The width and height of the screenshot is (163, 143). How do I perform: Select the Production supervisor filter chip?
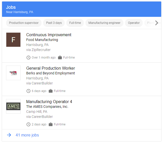[x=24, y=23]
